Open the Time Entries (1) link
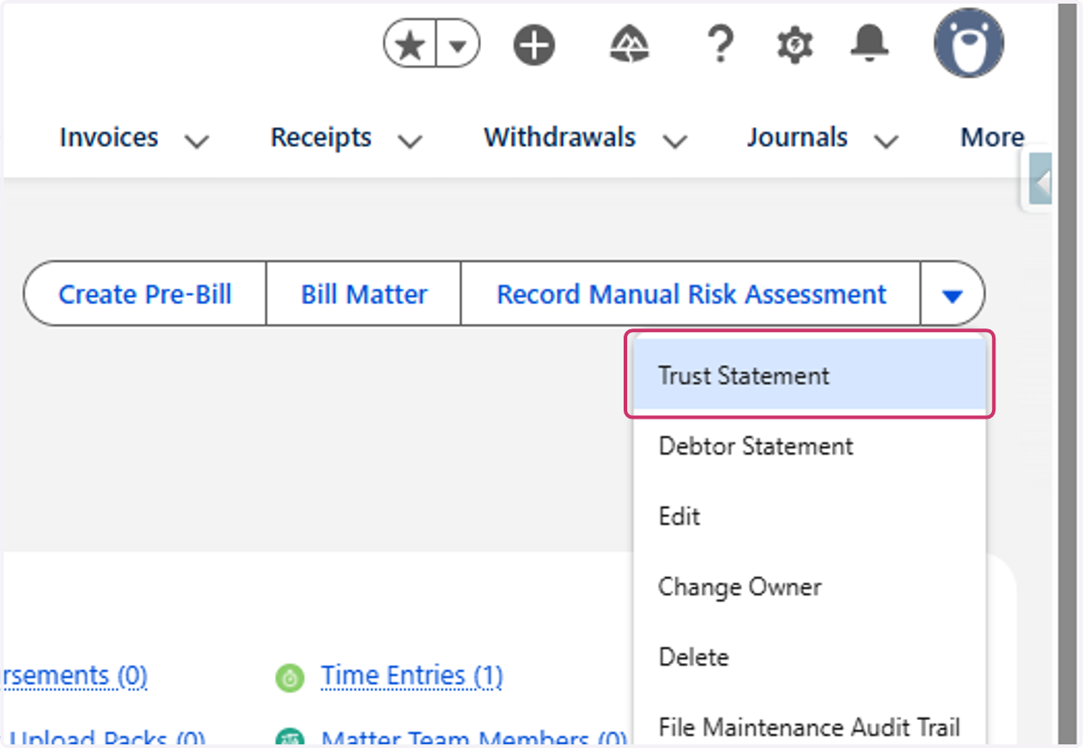Viewport: 1083px width, 748px height. click(412, 676)
